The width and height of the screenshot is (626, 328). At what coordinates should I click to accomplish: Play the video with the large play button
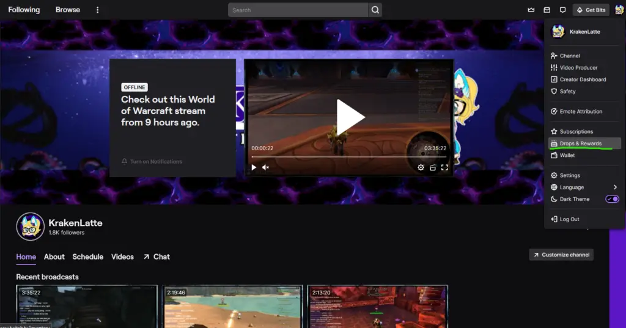[x=350, y=117]
